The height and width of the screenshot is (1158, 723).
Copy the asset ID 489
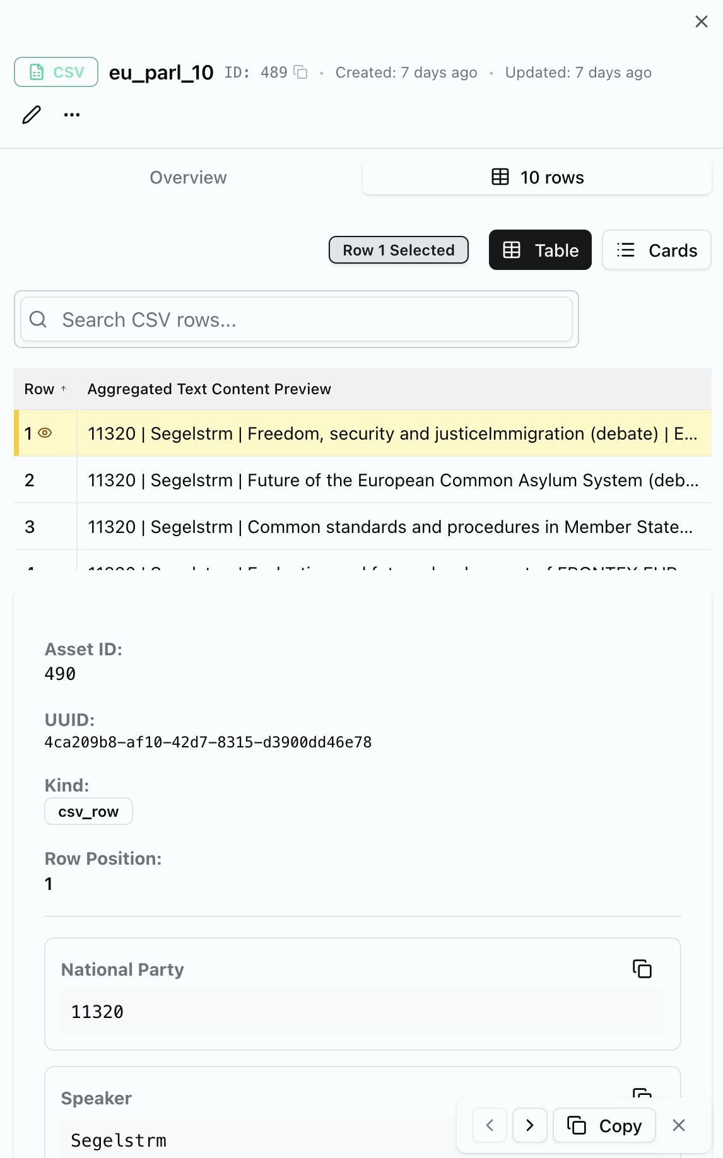(301, 73)
